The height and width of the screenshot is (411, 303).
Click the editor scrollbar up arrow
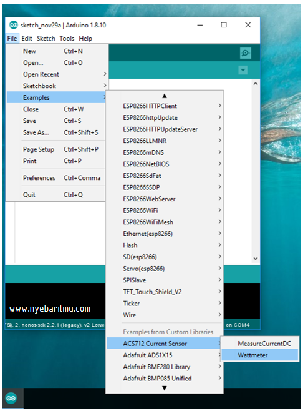click(x=256, y=84)
